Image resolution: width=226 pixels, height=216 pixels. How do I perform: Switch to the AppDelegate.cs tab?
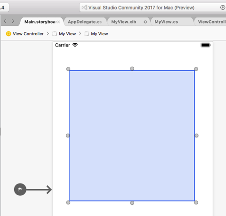pos(85,22)
